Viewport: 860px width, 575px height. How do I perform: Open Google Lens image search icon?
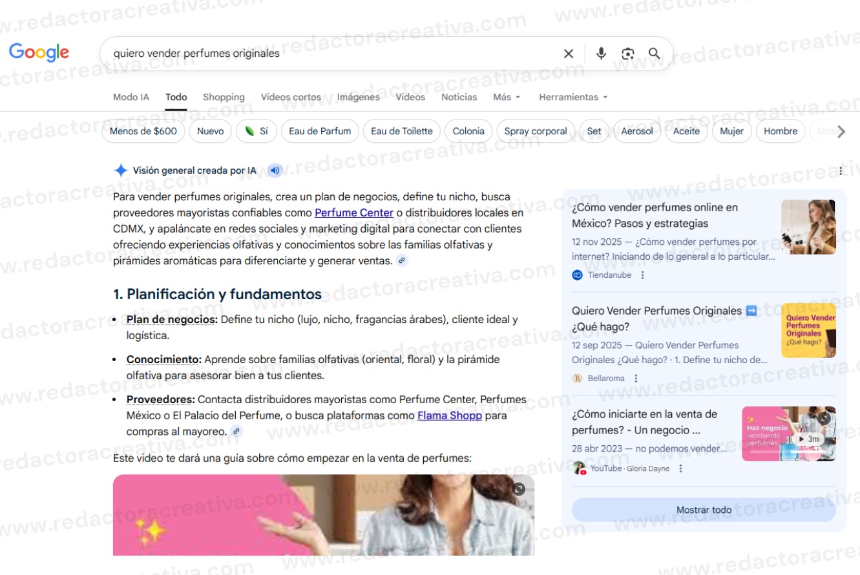coord(627,54)
